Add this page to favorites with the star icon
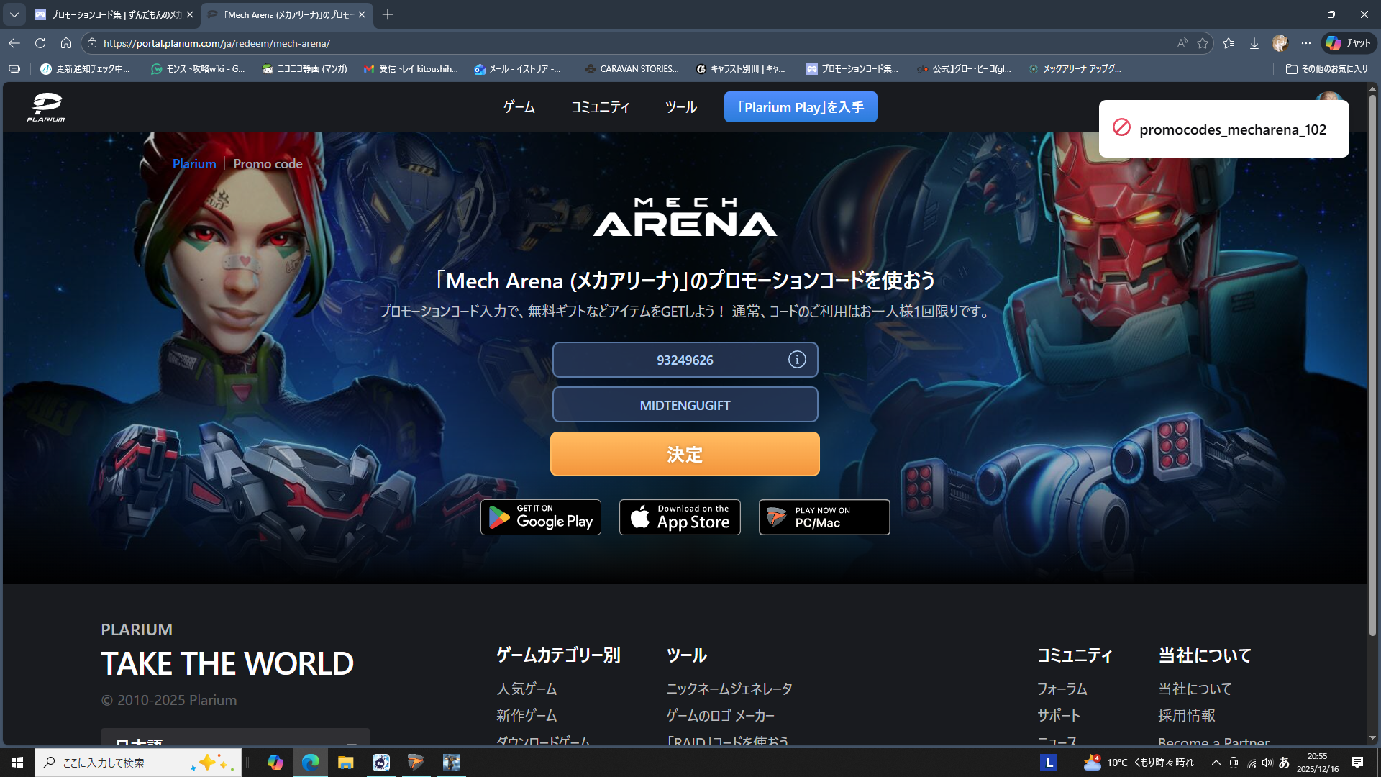The height and width of the screenshot is (777, 1381). (1203, 43)
